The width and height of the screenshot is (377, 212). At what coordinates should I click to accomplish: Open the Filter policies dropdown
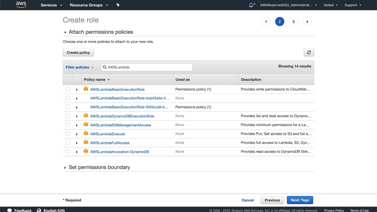point(80,67)
